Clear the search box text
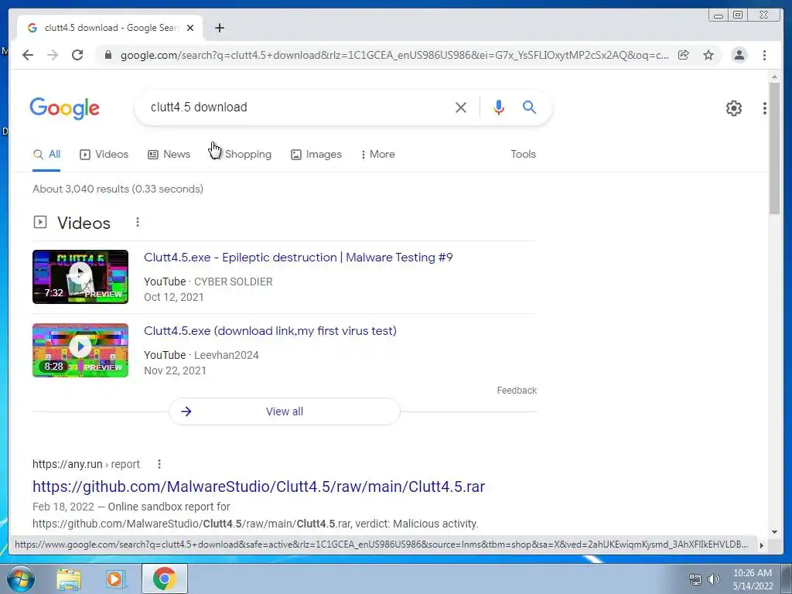 click(461, 107)
